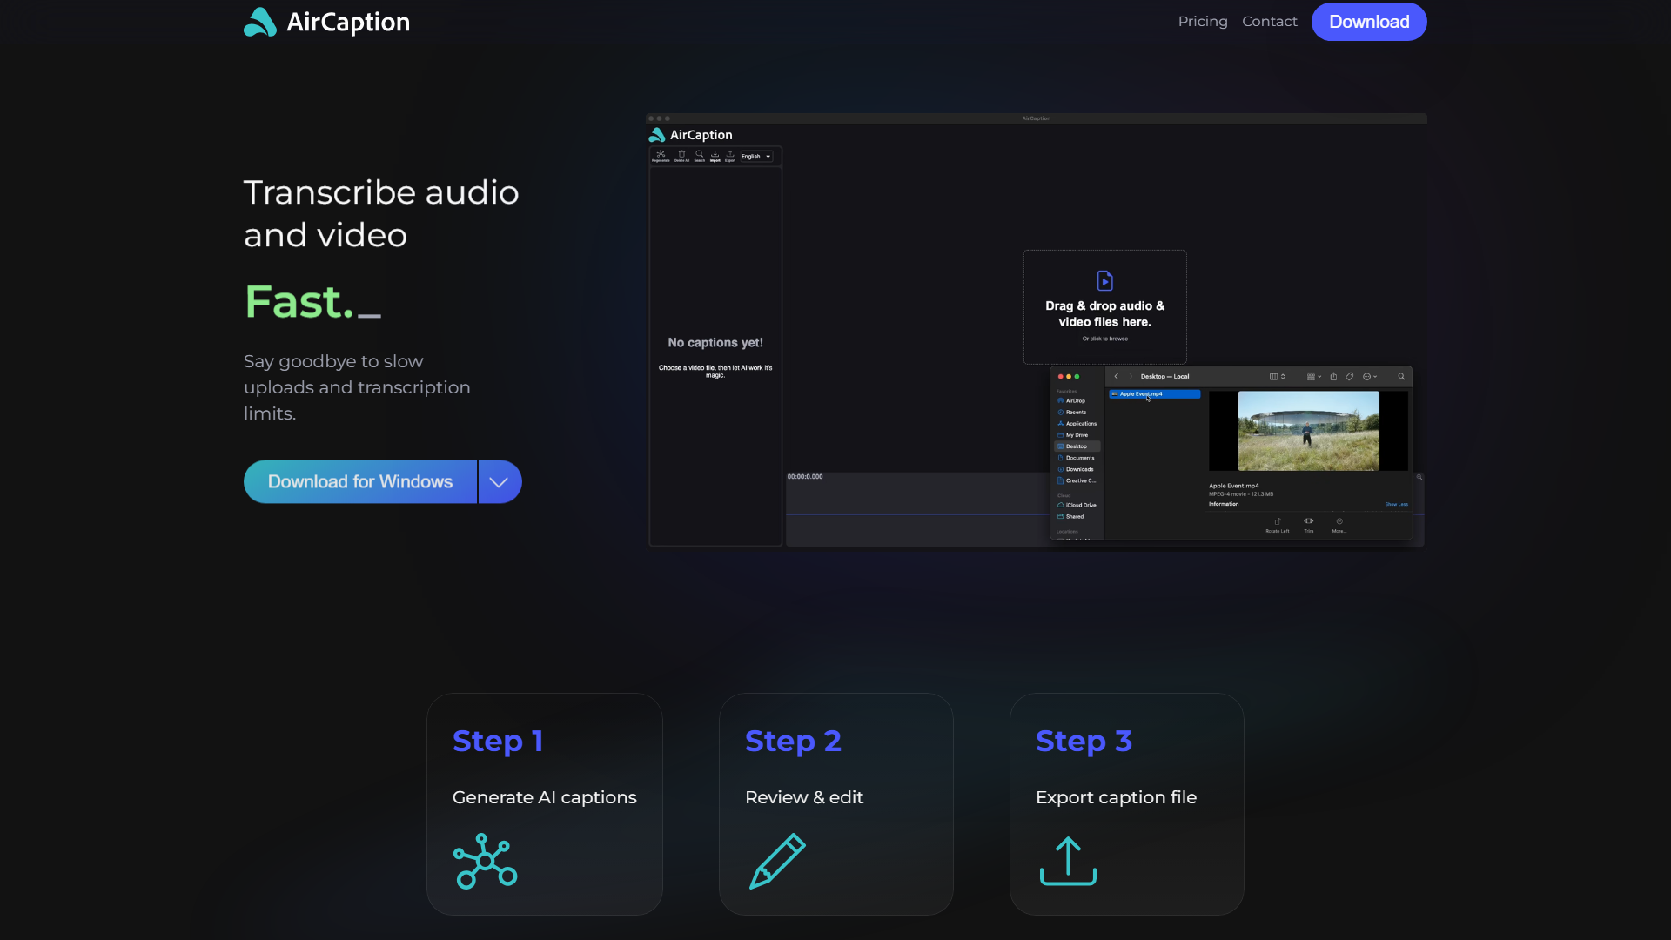Click the Finder window search magnifier
The height and width of the screenshot is (940, 1671).
tap(1401, 377)
